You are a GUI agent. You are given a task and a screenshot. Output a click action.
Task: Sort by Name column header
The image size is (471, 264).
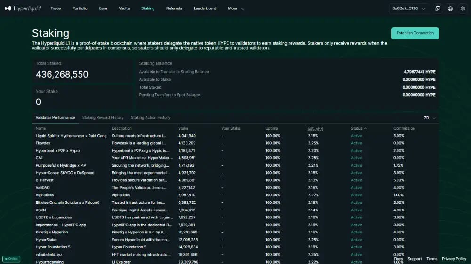41,128
